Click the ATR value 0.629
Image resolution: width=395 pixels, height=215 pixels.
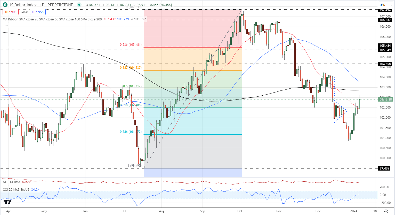click(27, 182)
